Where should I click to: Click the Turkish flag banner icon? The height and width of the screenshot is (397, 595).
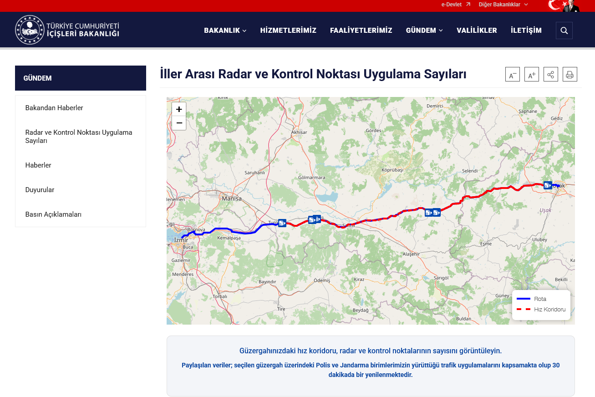554,6
